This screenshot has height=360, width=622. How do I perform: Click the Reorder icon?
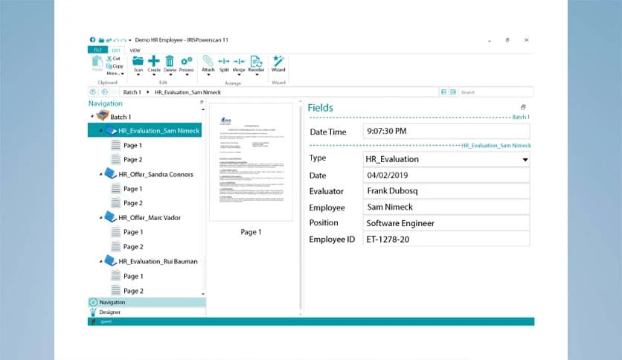[256, 61]
